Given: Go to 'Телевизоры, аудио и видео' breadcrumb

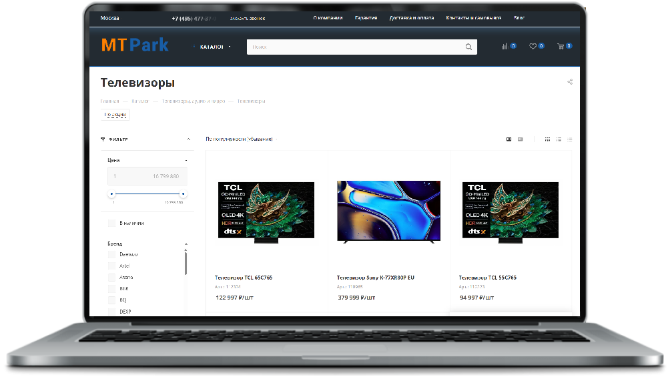Looking at the screenshot, I should coord(193,101).
